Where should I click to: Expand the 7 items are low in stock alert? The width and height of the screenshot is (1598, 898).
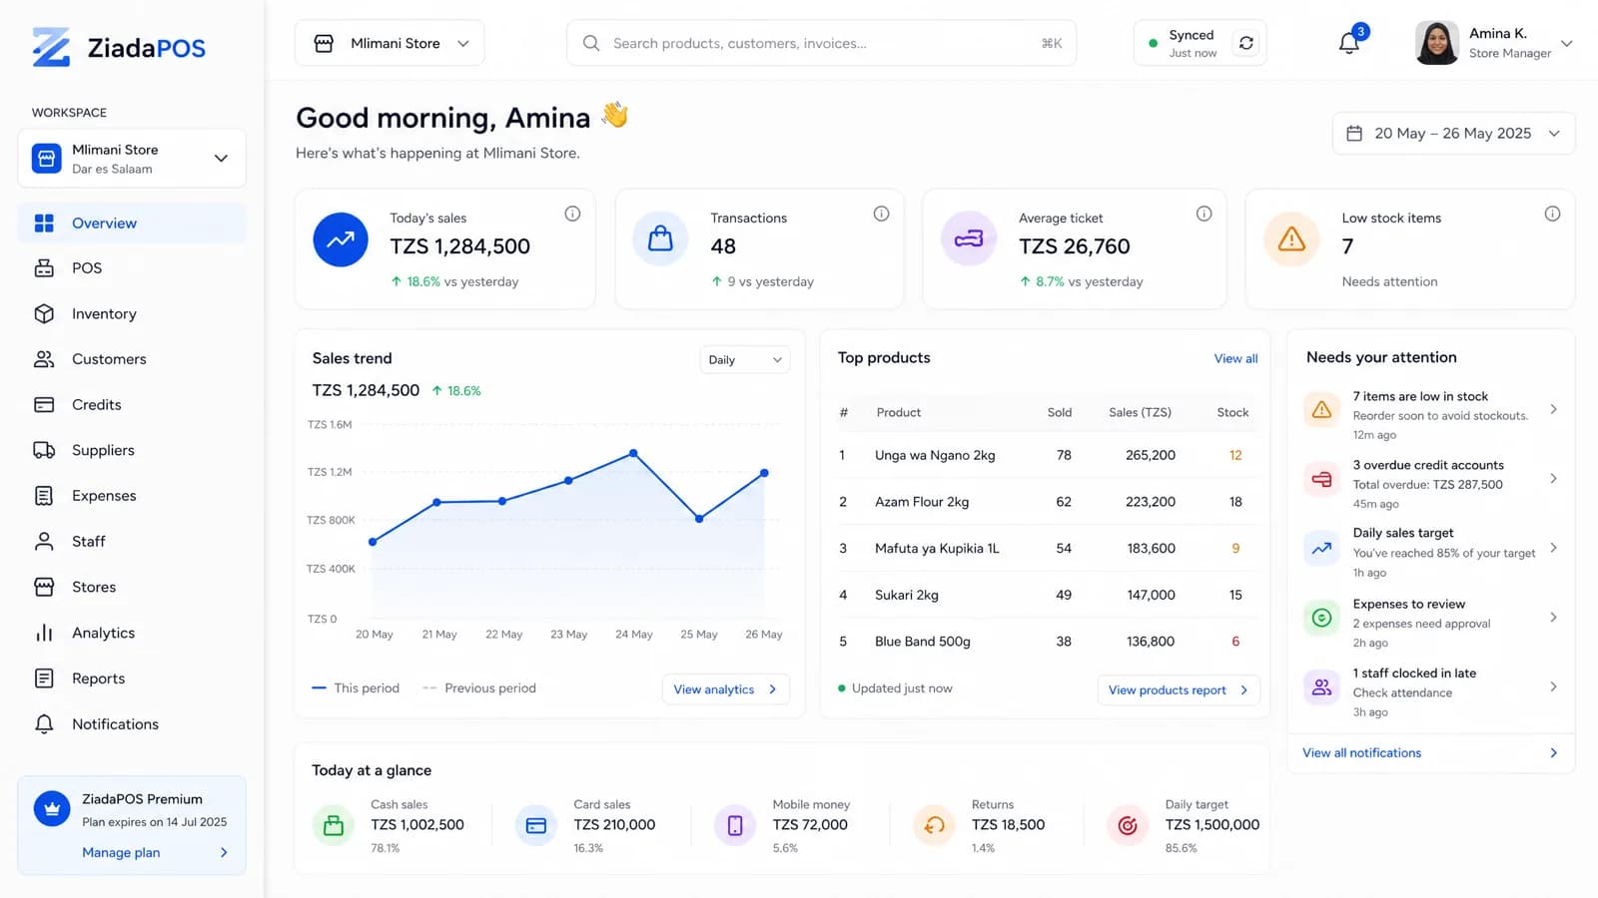1431,414
